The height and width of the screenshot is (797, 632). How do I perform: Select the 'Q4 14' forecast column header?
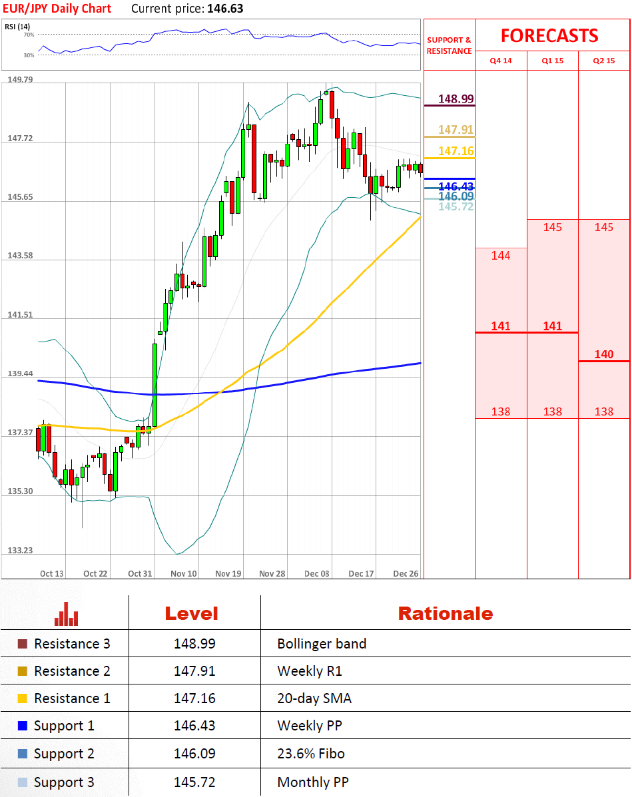pos(501,61)
